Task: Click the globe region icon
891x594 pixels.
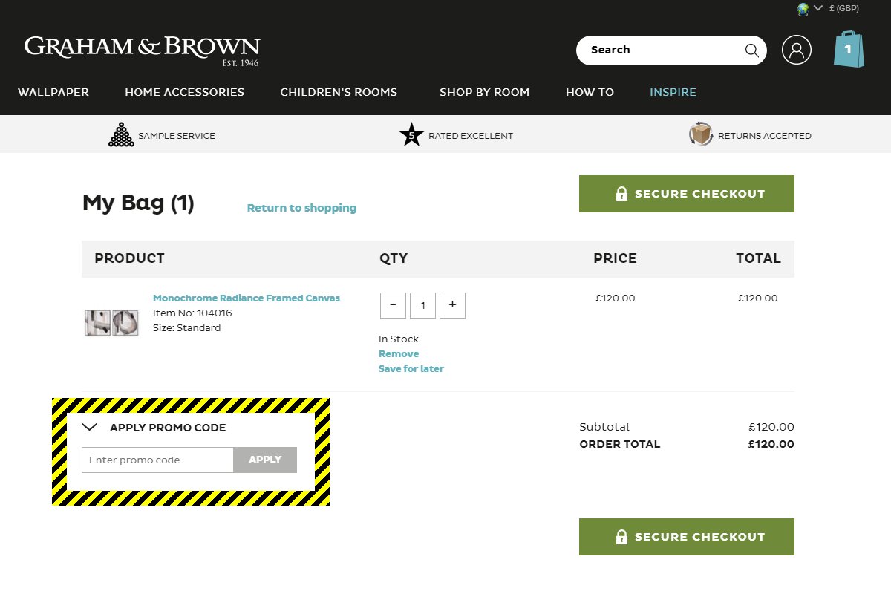Action: (x=803, y=9)
